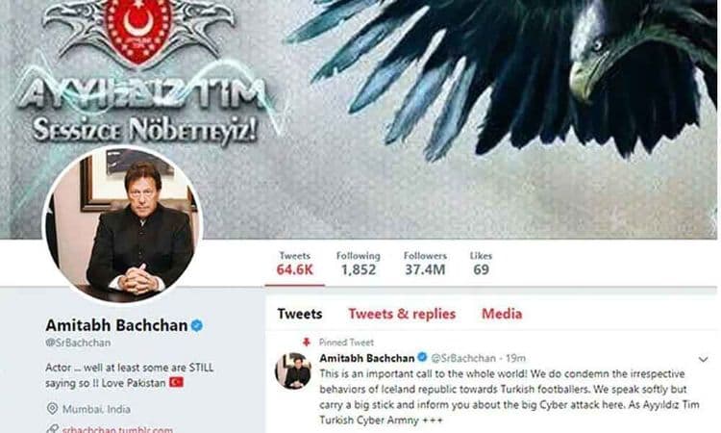
Task: Click the @SrBachchan handle in pinned tweet
Action: pos(463,358)
